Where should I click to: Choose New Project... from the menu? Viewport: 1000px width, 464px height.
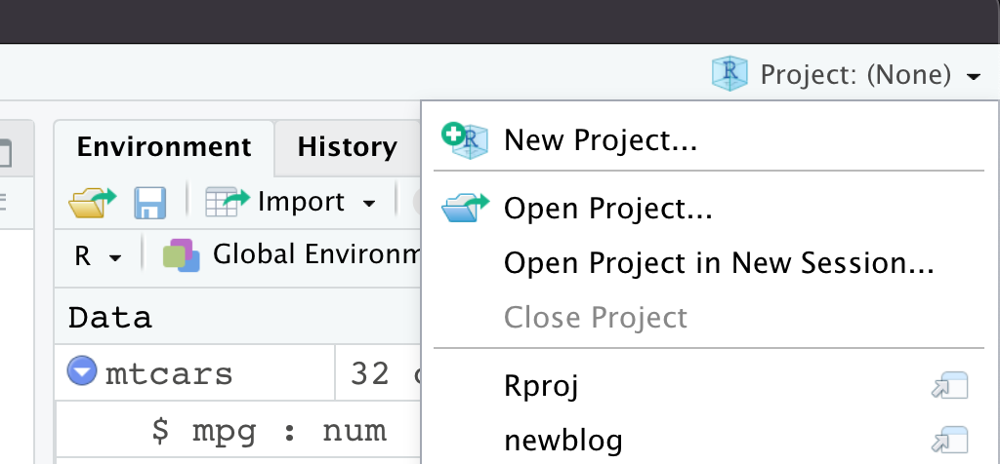point(601,140)
